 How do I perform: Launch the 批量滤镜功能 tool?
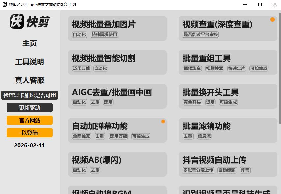228,130
